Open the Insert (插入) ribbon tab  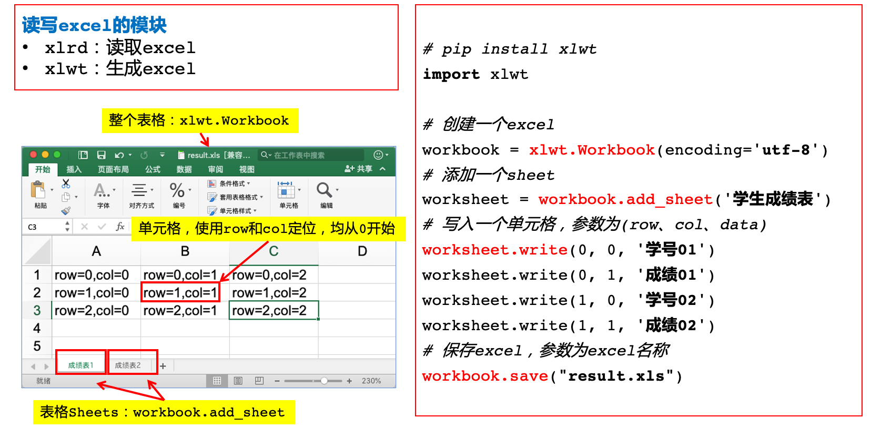click(74, 169)
